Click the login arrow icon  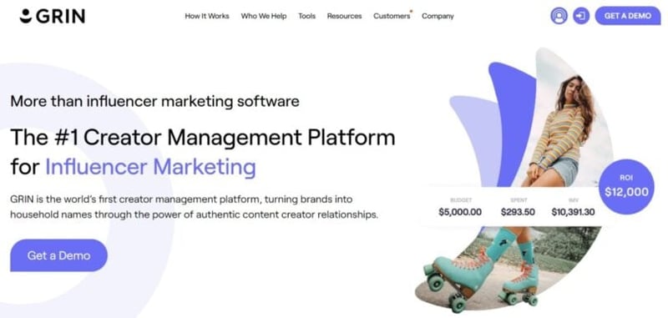(x=580, y=16)
